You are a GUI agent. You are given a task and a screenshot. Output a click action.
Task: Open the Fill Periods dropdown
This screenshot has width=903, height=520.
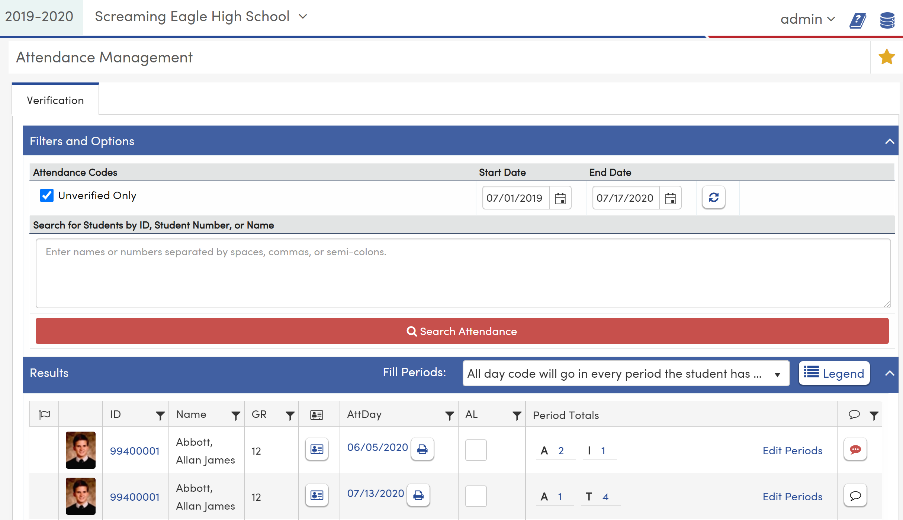(x=626, y=373)
